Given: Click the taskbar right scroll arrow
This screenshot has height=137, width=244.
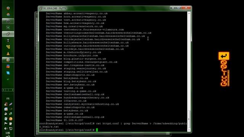Looking at the screenshot, I should 13,90.
